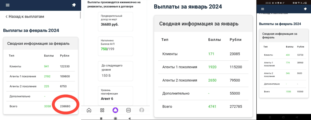Tap the Android home circle button

pyautogui.click(x=115, y=118)
